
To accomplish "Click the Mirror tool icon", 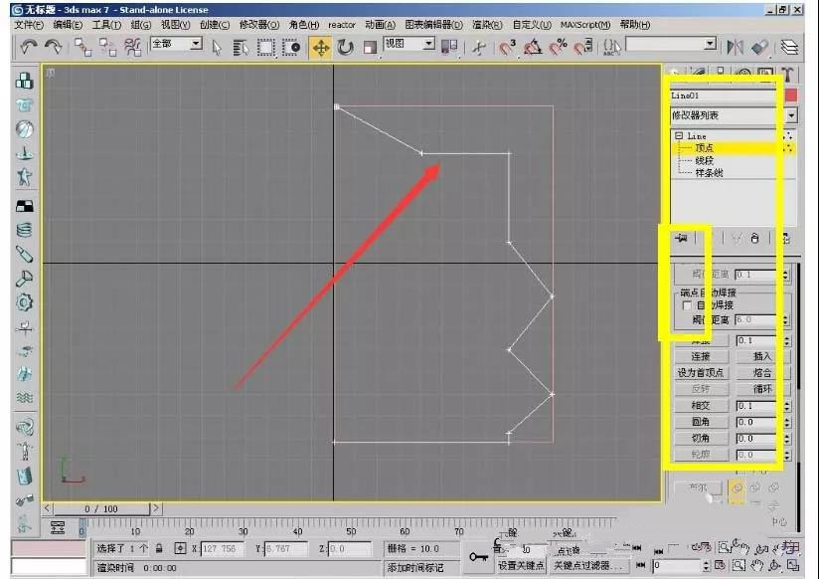I will [735, 48].
